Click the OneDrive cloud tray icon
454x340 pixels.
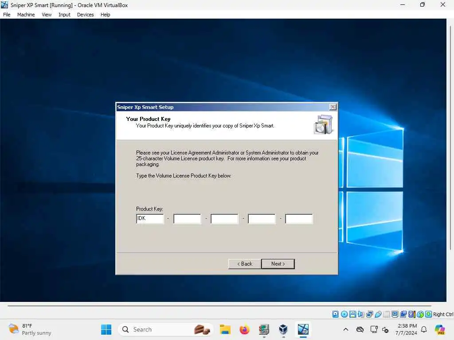click(x=360, y=329)
